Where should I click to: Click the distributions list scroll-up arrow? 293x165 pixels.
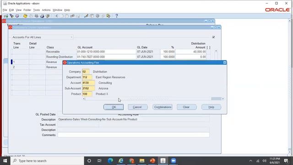216,51
